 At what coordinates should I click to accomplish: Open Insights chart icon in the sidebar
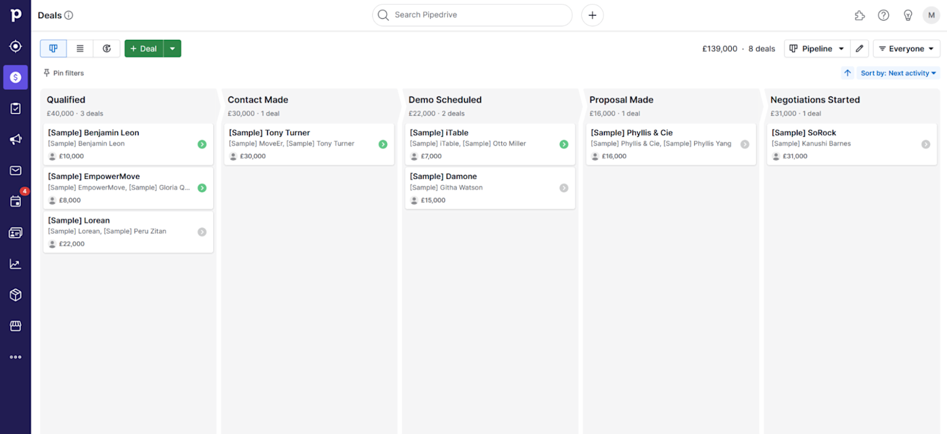16,264
